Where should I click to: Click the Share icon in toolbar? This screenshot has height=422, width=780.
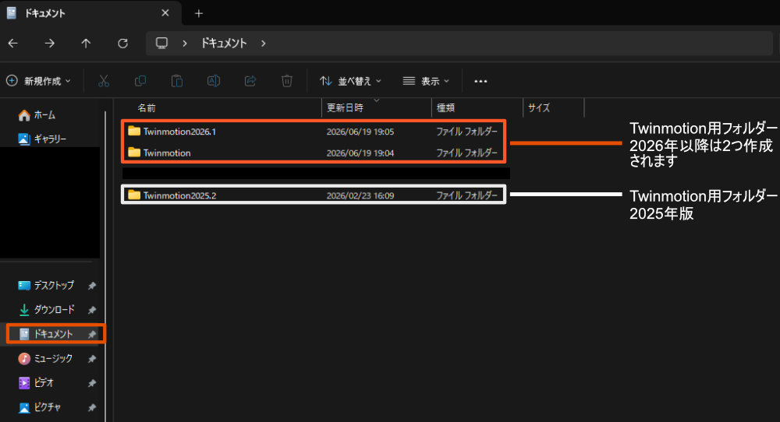[250, 81]
